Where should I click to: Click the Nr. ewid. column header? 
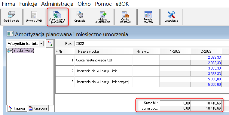146,51
